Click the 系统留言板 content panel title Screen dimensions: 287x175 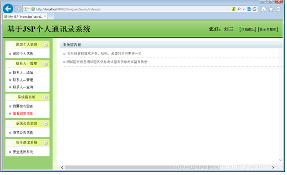[72, 45]
